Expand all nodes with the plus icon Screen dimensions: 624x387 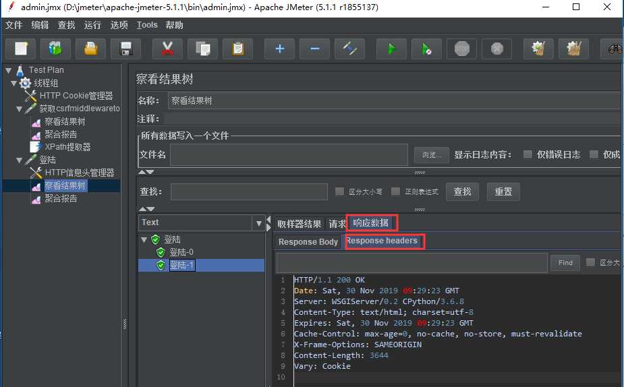280,49
